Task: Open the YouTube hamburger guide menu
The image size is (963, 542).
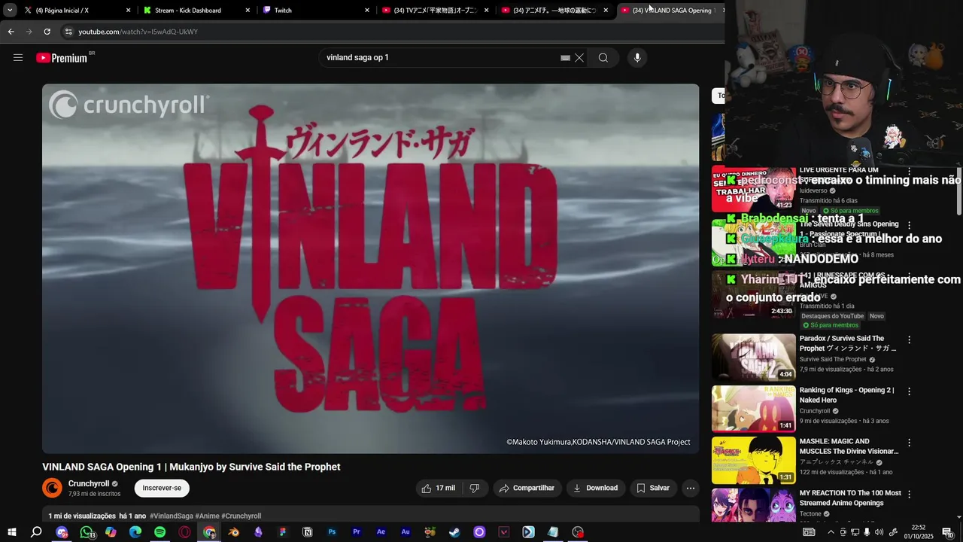Action: [18, 58]
